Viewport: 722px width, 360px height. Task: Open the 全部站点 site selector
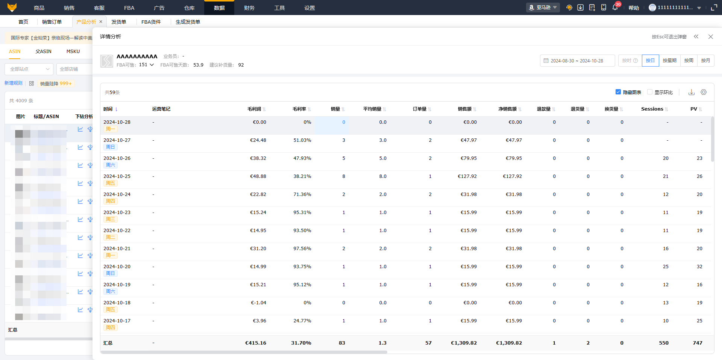29,69
